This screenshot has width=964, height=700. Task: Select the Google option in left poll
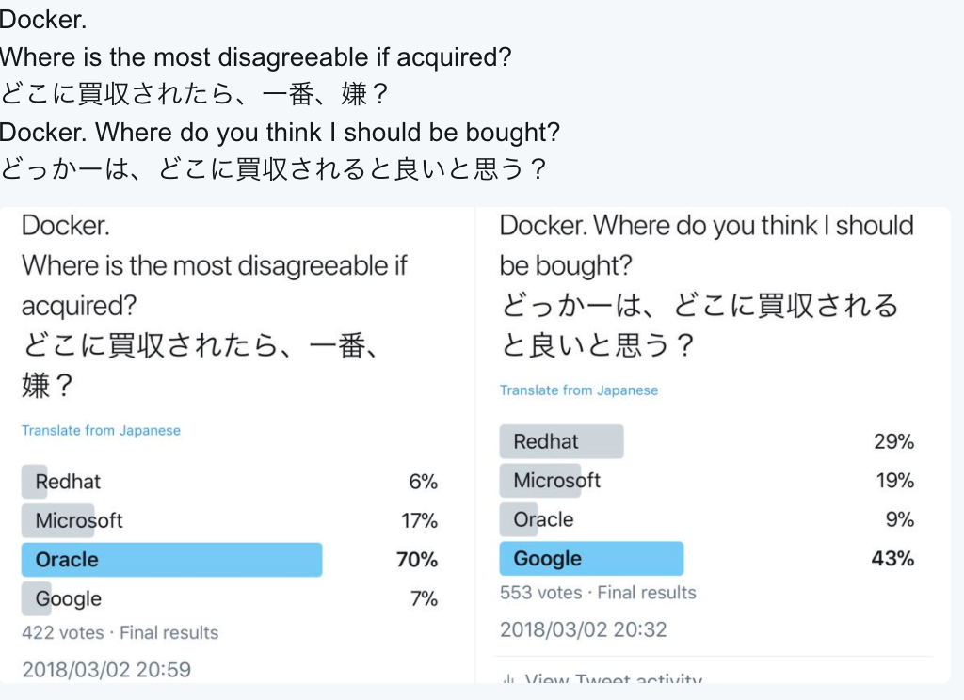(x=68, y=598)
